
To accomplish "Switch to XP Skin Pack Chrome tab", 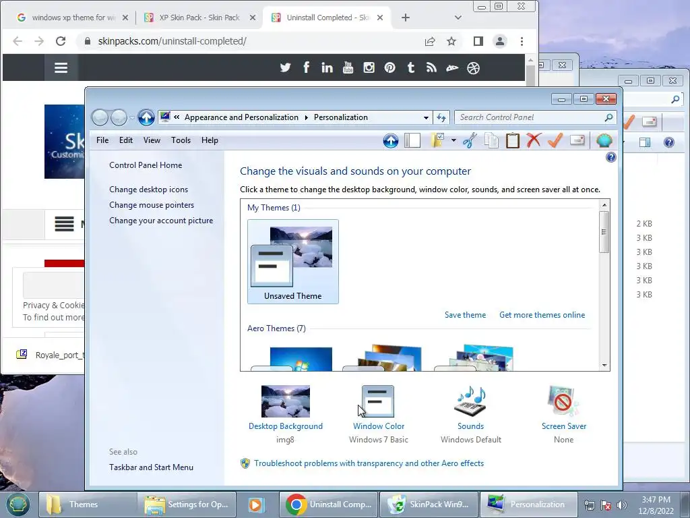I will (200, 18).
